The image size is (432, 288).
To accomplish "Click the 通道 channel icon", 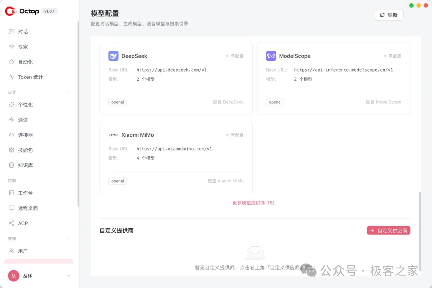I will (x=11, y=120).
